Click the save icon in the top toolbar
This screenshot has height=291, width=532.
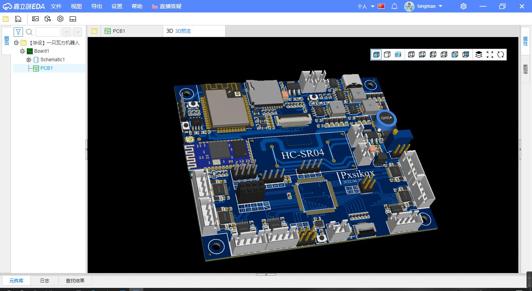18,19
